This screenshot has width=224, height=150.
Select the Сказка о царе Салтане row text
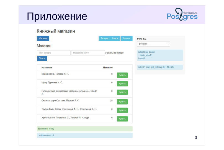coord(60,101)
